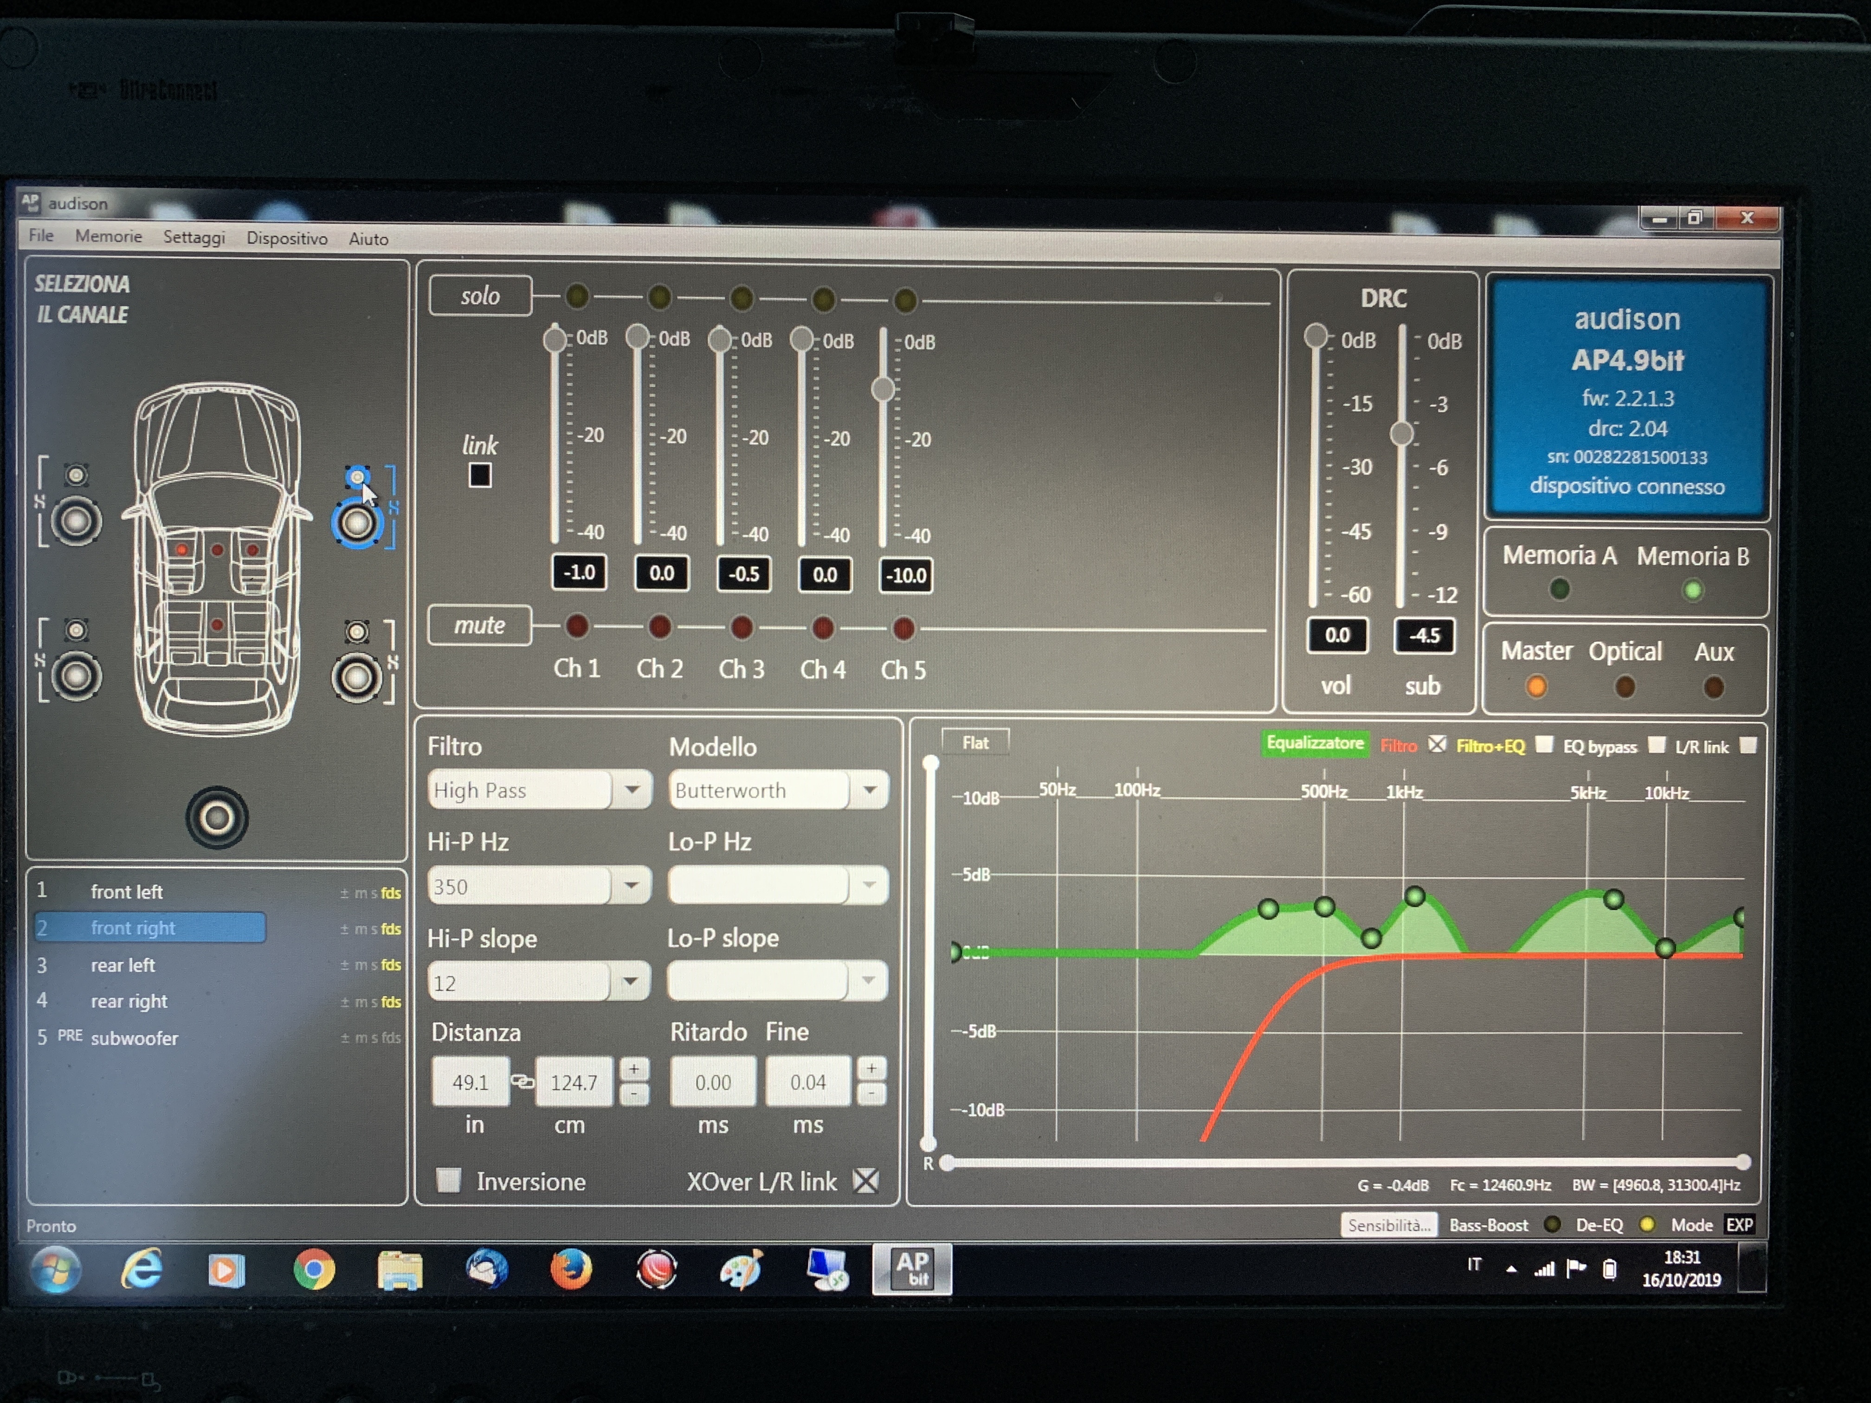Viewport: 1871px width, 1403px height.
Task: Enable the equalizer L/R link checkbox
Action: click(1748, 745)
